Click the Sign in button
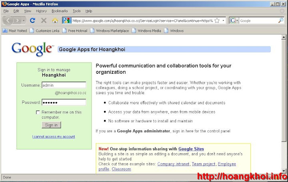The height and width of the screenshot is (182, 288). 51,125
